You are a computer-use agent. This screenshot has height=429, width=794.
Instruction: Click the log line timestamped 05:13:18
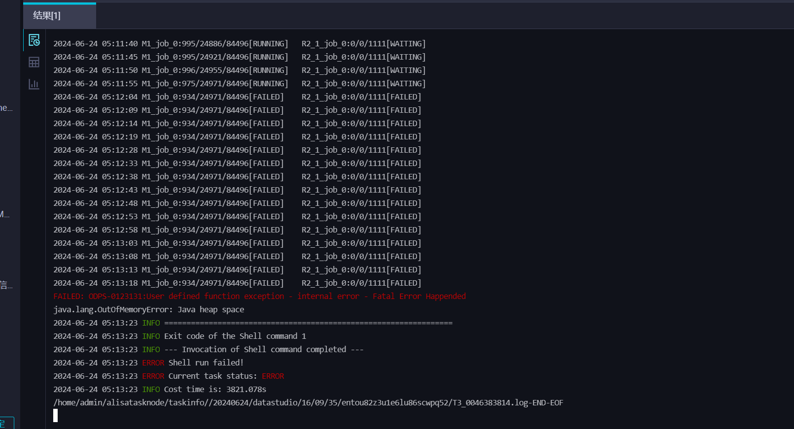(x=237, y=283)
